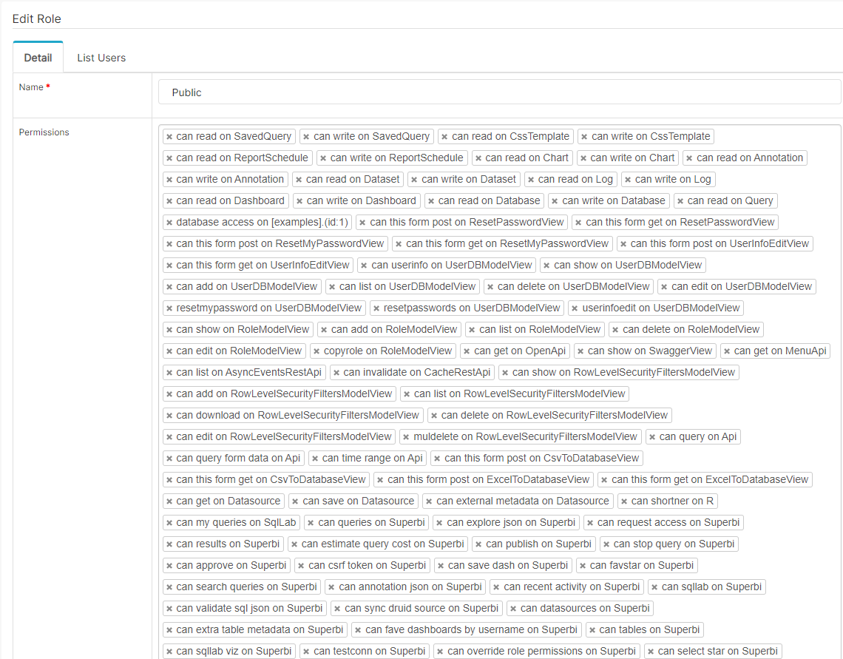
Task: Click 'can edit on RoleModelView' text
Action: point(239,351)
